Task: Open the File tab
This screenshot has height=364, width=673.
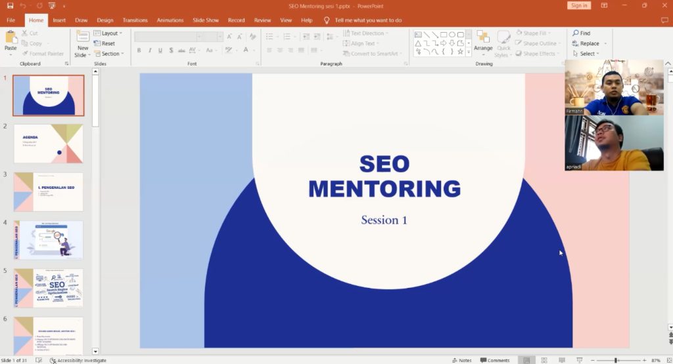Action: click(11, 20)
